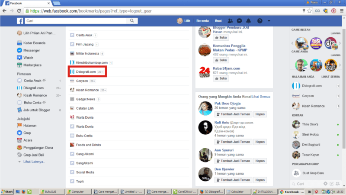Click the search magnifier button
This screenshot has height=195, width=346.
132,21
